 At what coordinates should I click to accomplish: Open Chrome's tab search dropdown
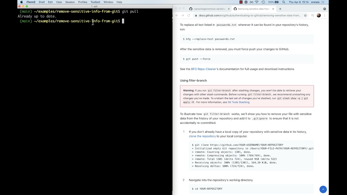point(324,9)
